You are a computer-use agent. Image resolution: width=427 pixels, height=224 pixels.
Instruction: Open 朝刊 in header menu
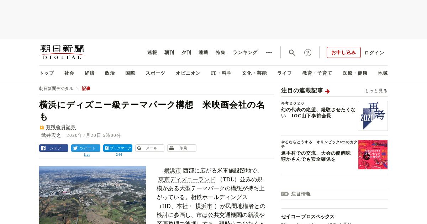(169, 53)
